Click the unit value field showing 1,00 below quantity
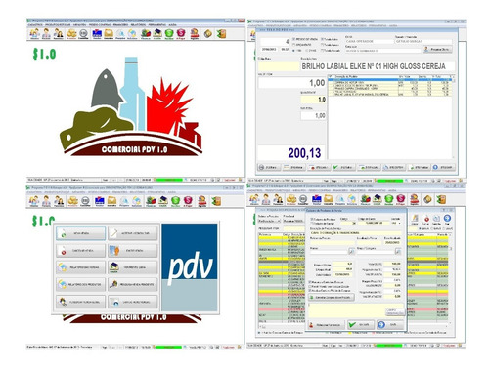Image resolution: width=489 pixels, height=369 pixels. click(x=313, y=115)
